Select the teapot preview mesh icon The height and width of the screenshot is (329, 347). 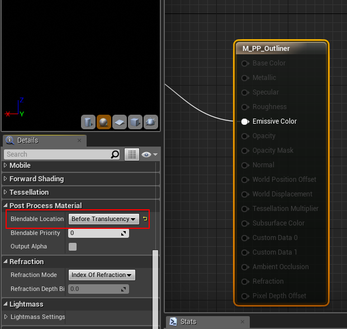point(150,121)
